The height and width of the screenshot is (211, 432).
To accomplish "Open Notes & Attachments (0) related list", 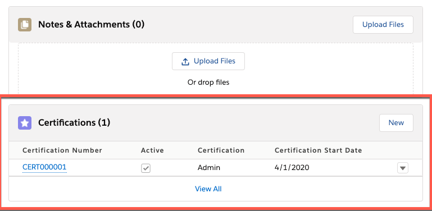I will coord(91,25).
